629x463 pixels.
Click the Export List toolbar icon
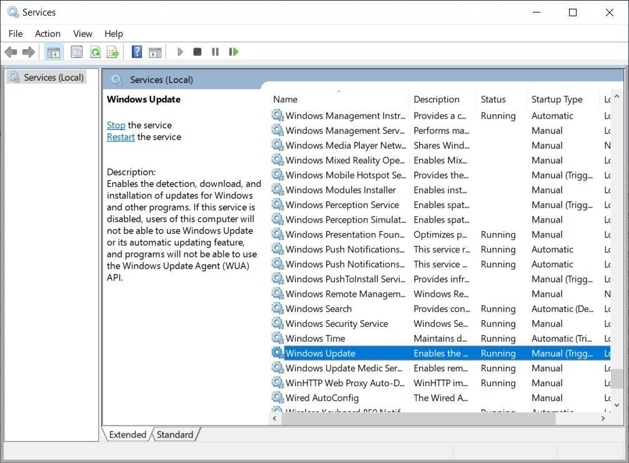click(x=113, y=52)
